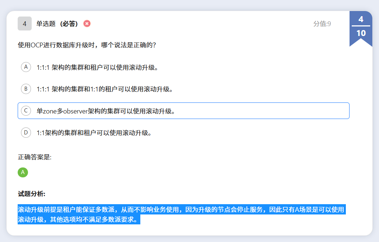Click the (必答) required marker text

pyautogui.click(x=69, y=24)
